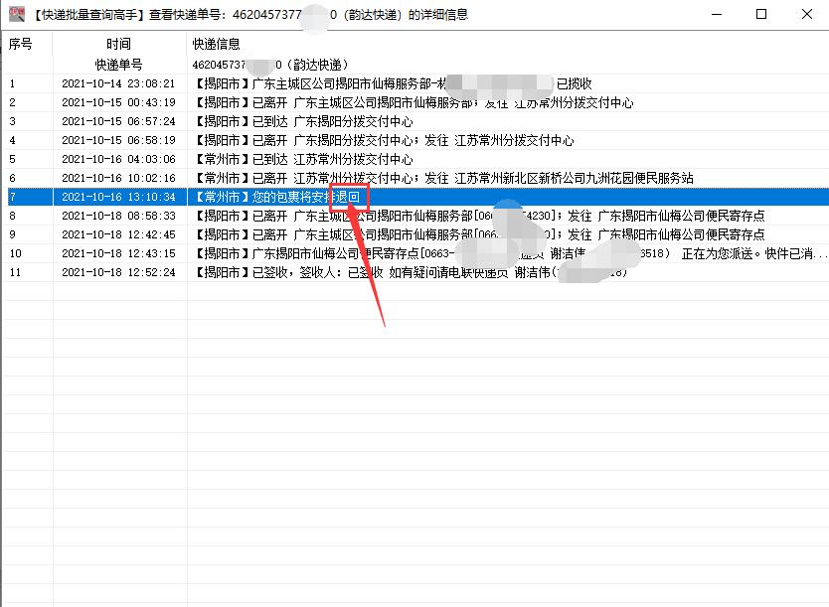Select the highlighted 包裹将安排退回 row
The width and height of the screenshot is (829, 607).
pyautogui.click(x=298, y=195)
